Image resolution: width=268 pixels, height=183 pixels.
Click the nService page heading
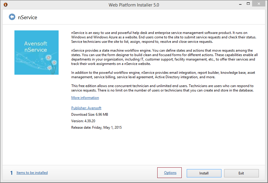[x=27, y=17]
